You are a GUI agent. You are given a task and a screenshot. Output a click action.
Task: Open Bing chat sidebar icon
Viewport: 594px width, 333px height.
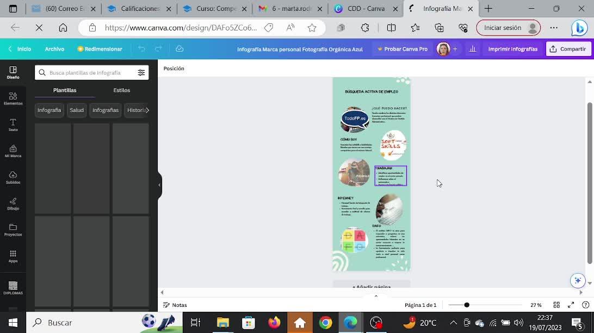[579, 28]
